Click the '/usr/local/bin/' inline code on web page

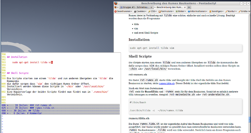[x=155, y=69]
